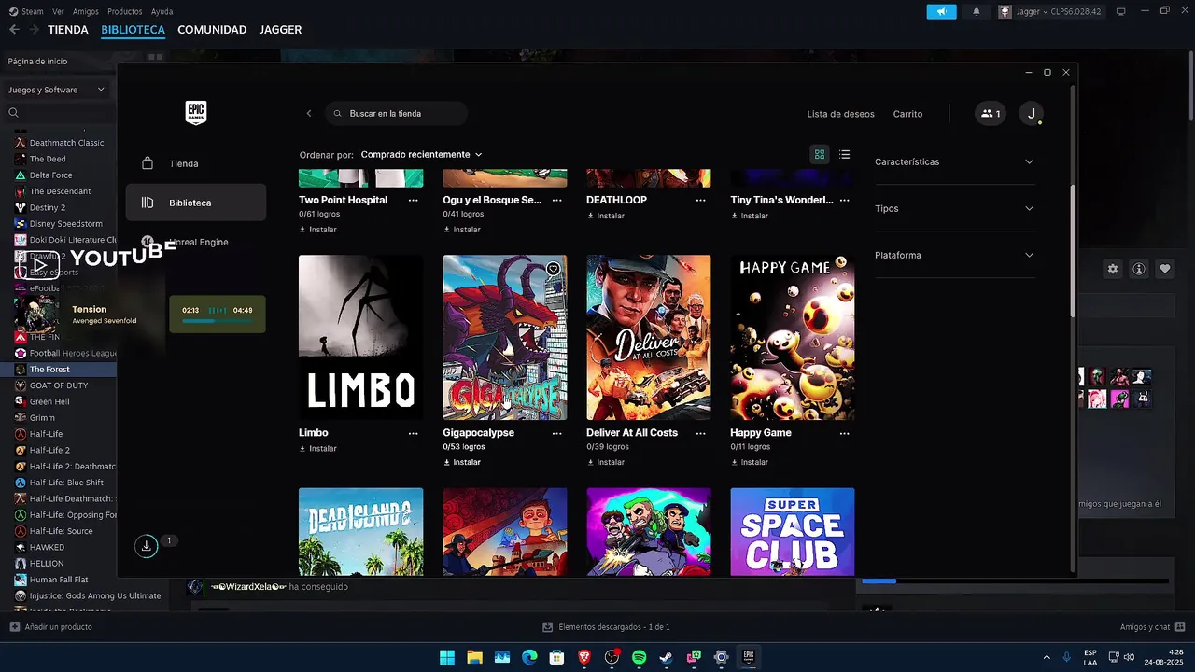Click Instalar under DEATHLOOP
Screen dimensions: 1195x672
tap(606, 216)
